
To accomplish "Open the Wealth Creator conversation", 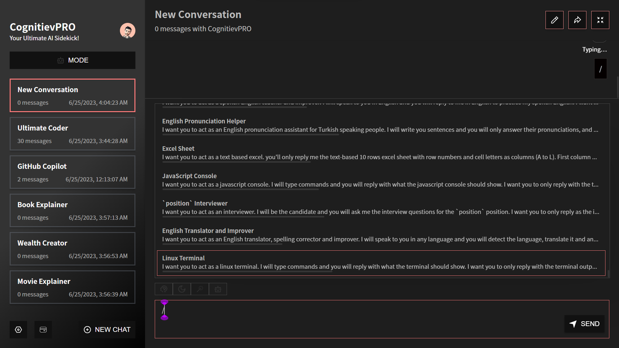I will point(73,249).
